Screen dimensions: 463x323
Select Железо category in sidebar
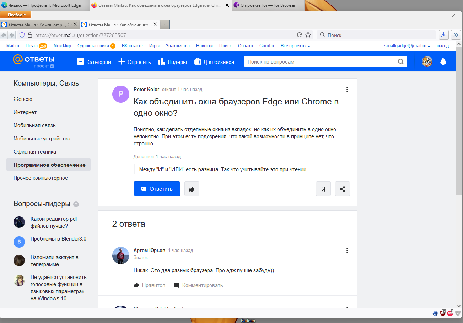tap(23, 99)
